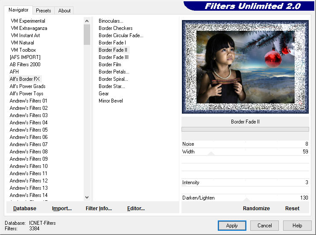
Task: Select VM Natural category
Action: 22,43
